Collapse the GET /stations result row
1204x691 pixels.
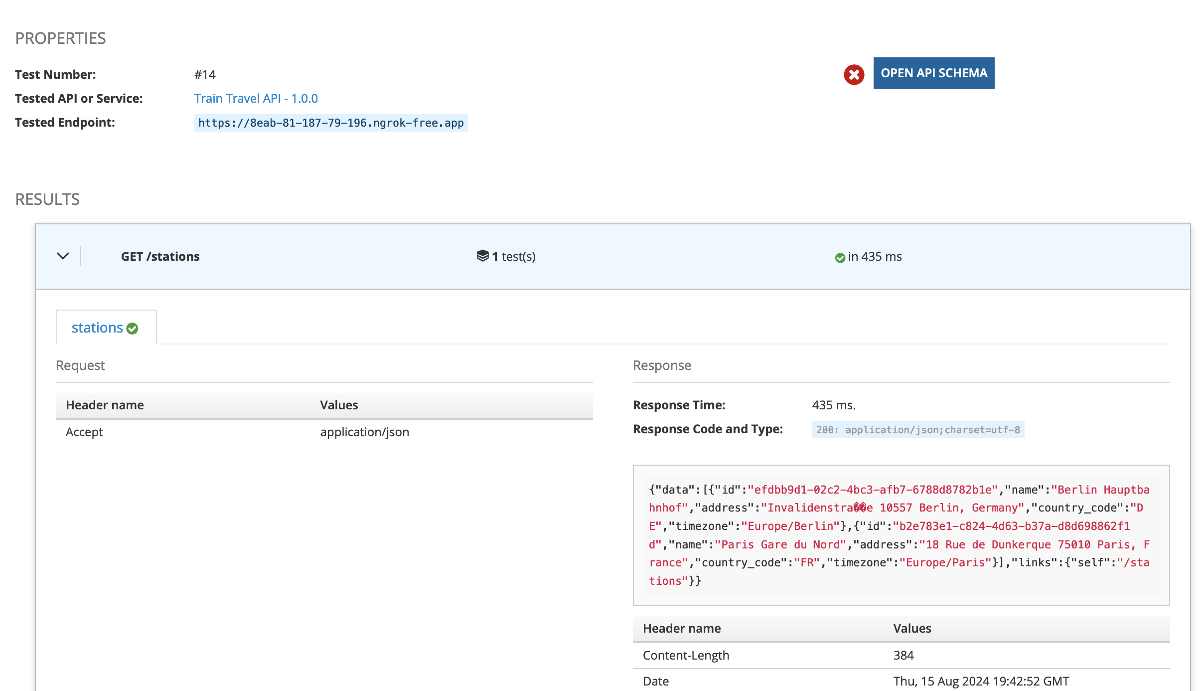[x=63, y=256]
